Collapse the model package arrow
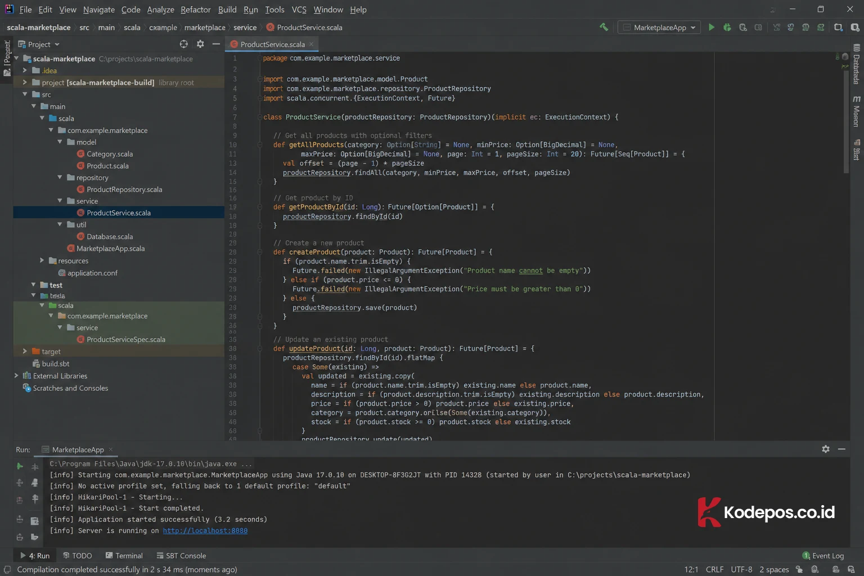864x576 pixels. pyautogui.click(x=60, y=142)
